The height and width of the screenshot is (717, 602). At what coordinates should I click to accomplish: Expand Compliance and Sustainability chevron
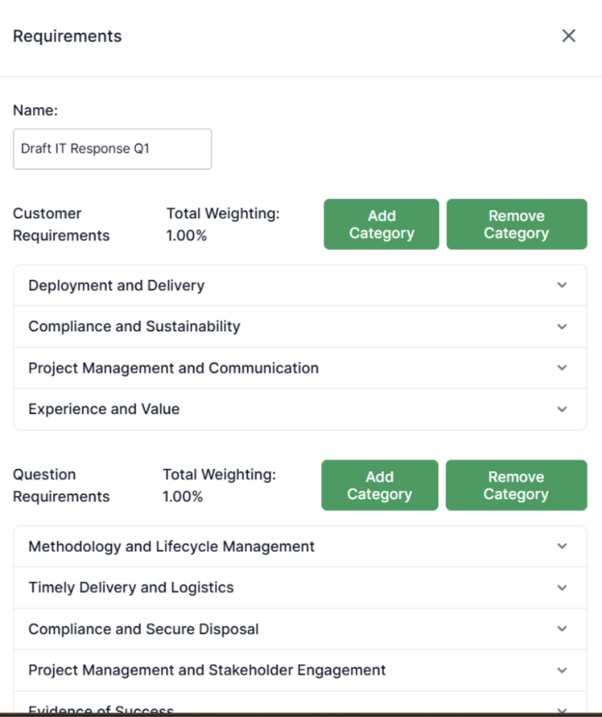coord(562,326)
